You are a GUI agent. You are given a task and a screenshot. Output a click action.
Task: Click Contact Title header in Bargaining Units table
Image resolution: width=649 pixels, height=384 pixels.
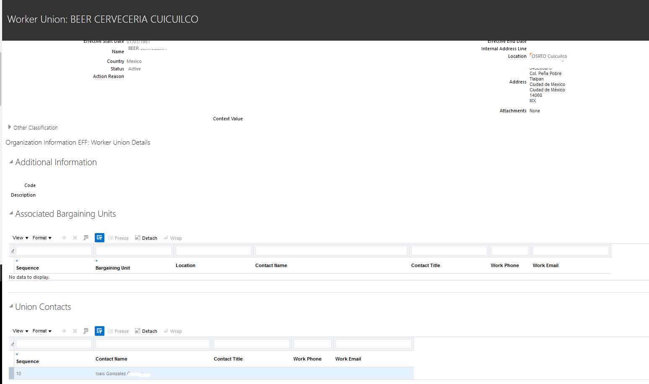point(426,265)
